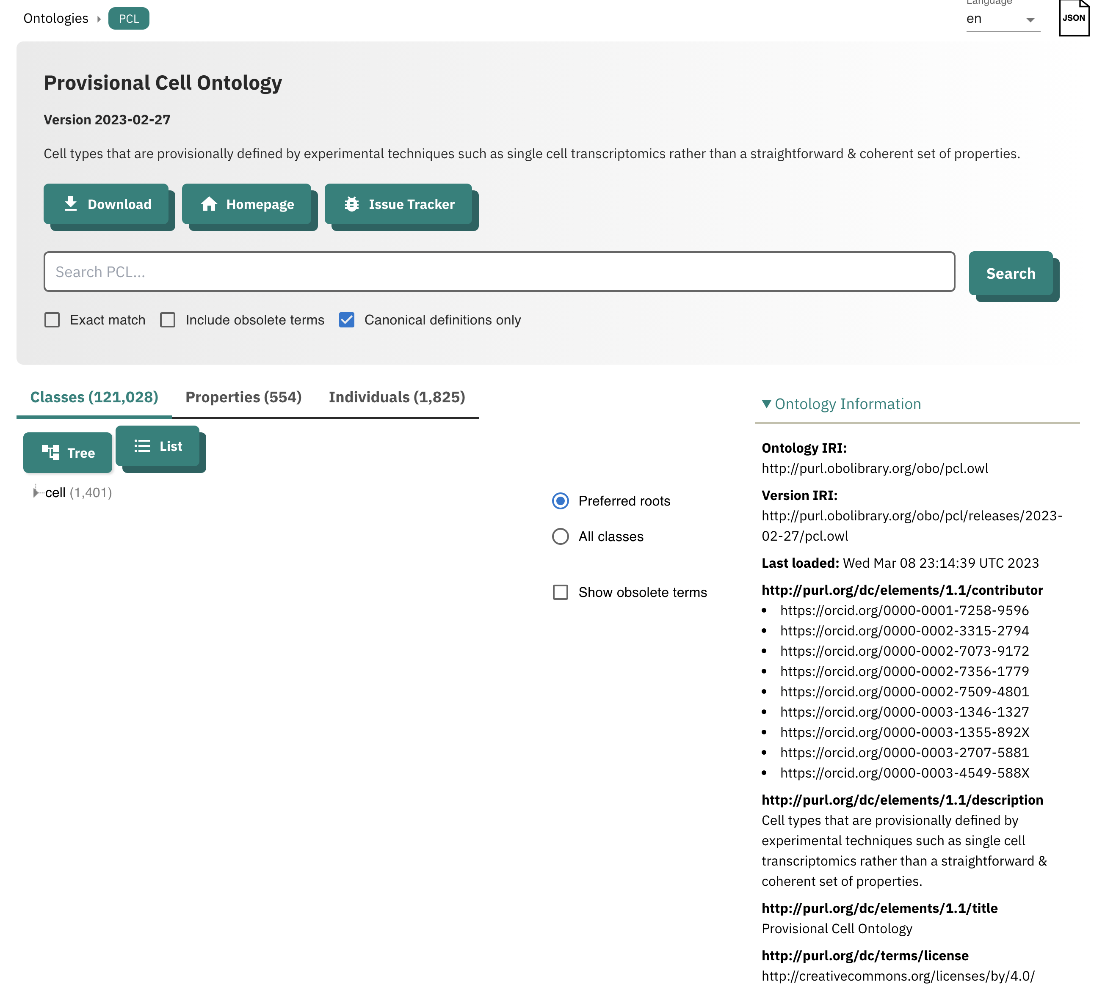Expand the cell node in the class tree
This screenshot has height=1006, width=1116.
(x=36, y=492)
